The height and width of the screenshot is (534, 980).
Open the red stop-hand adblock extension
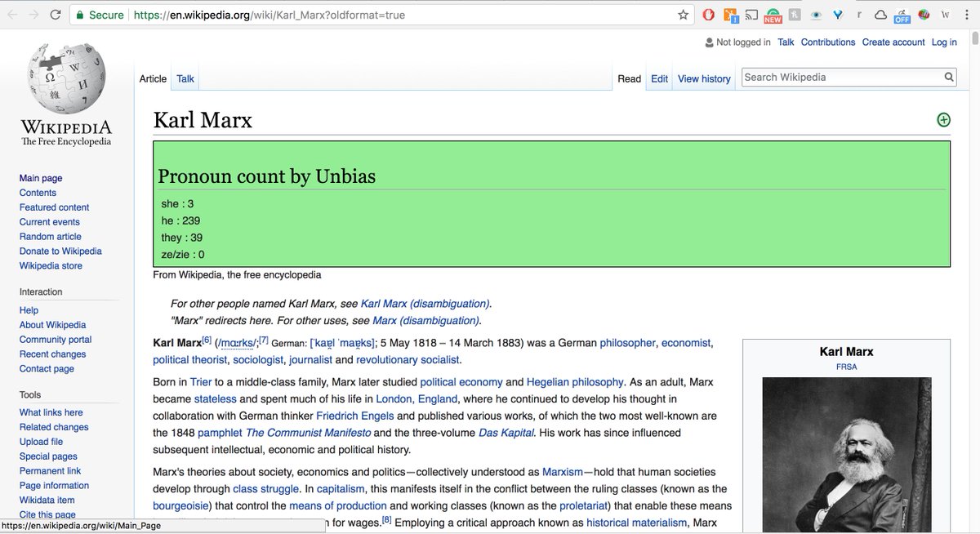[709, 15]
